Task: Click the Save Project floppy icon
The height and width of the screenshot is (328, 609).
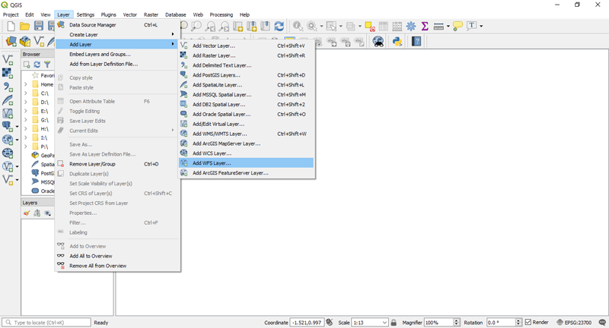Action: coord(39,26)
